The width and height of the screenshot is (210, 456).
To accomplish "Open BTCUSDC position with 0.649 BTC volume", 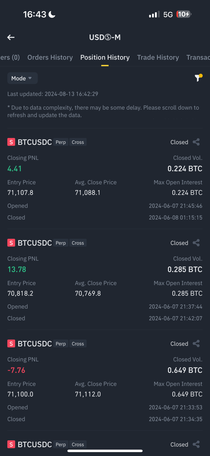I will coord(35,344).
